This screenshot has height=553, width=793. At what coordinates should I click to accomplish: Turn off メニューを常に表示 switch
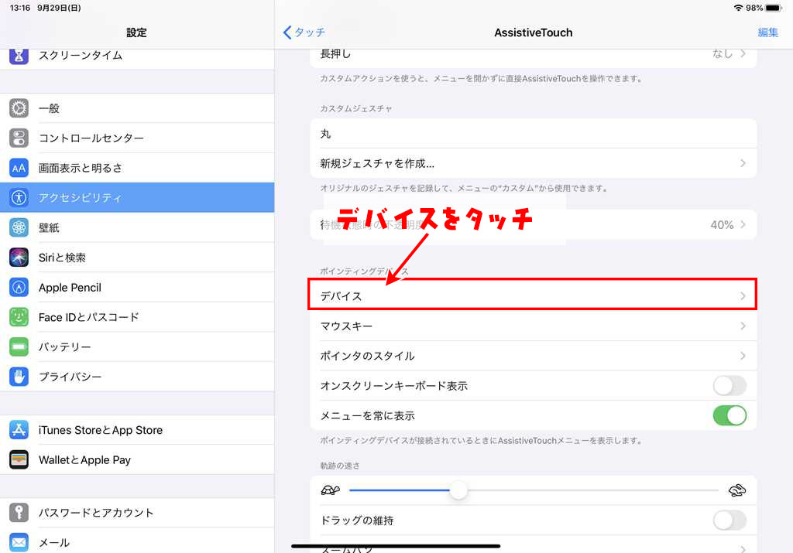[729, 415]
